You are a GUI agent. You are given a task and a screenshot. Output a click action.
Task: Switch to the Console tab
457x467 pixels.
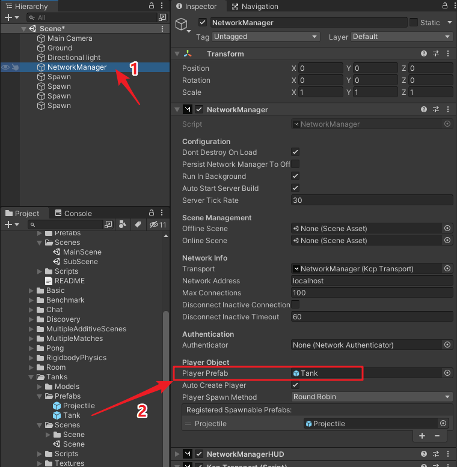(x=73, y=213)
